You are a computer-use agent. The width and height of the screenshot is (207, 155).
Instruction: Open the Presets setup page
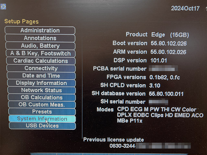point(42,112)
